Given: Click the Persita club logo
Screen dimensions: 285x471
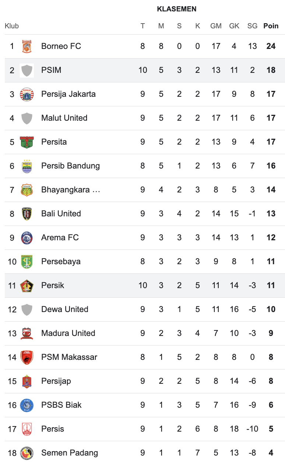Looking at the screenshot, I should (x=27, y=142).
